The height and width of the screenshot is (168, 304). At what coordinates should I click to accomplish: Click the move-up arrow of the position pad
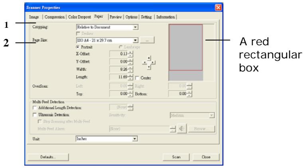149,58
